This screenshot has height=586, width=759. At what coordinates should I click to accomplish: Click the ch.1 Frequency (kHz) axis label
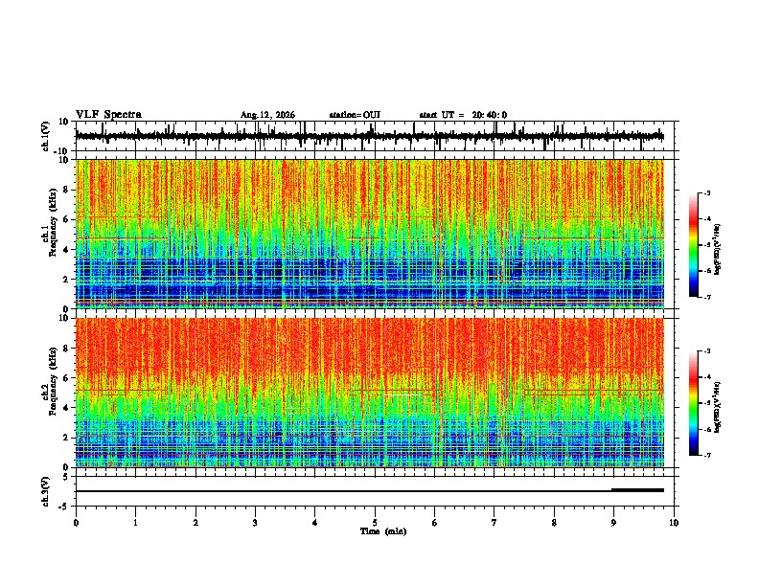click(x=50, y=223)
